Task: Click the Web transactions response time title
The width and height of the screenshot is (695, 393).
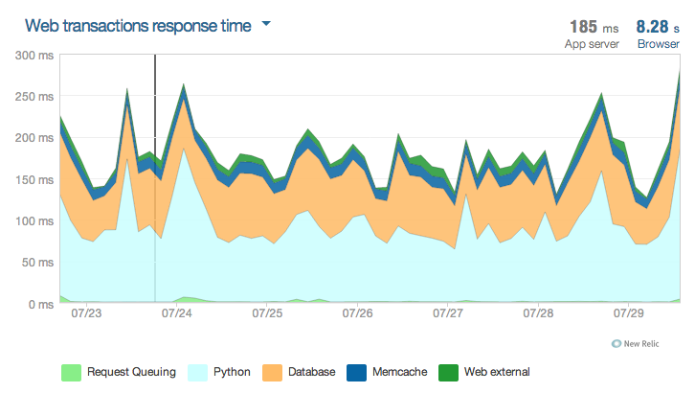Action: coord(138,26)
